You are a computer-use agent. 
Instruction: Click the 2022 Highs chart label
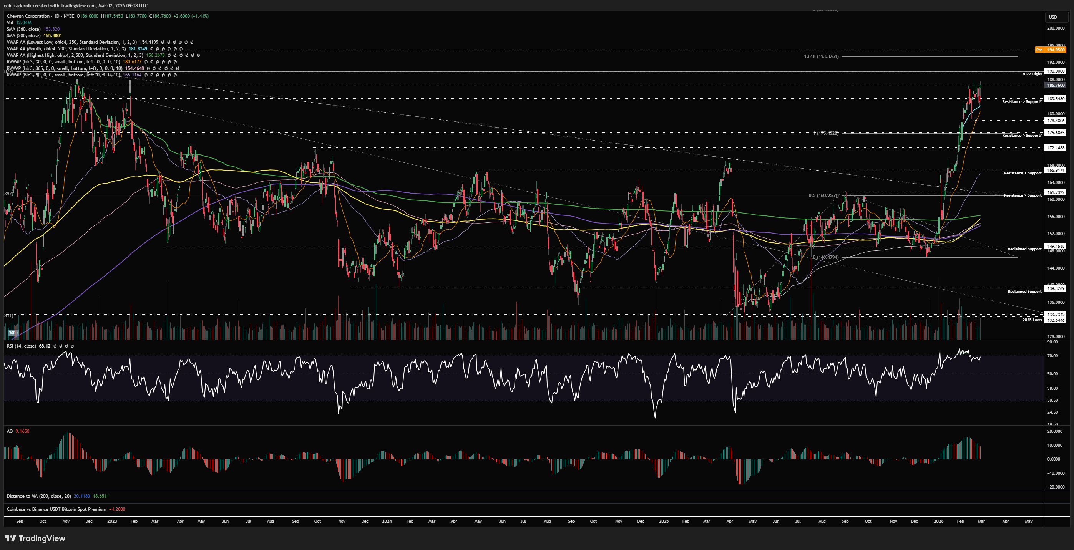1031,74
